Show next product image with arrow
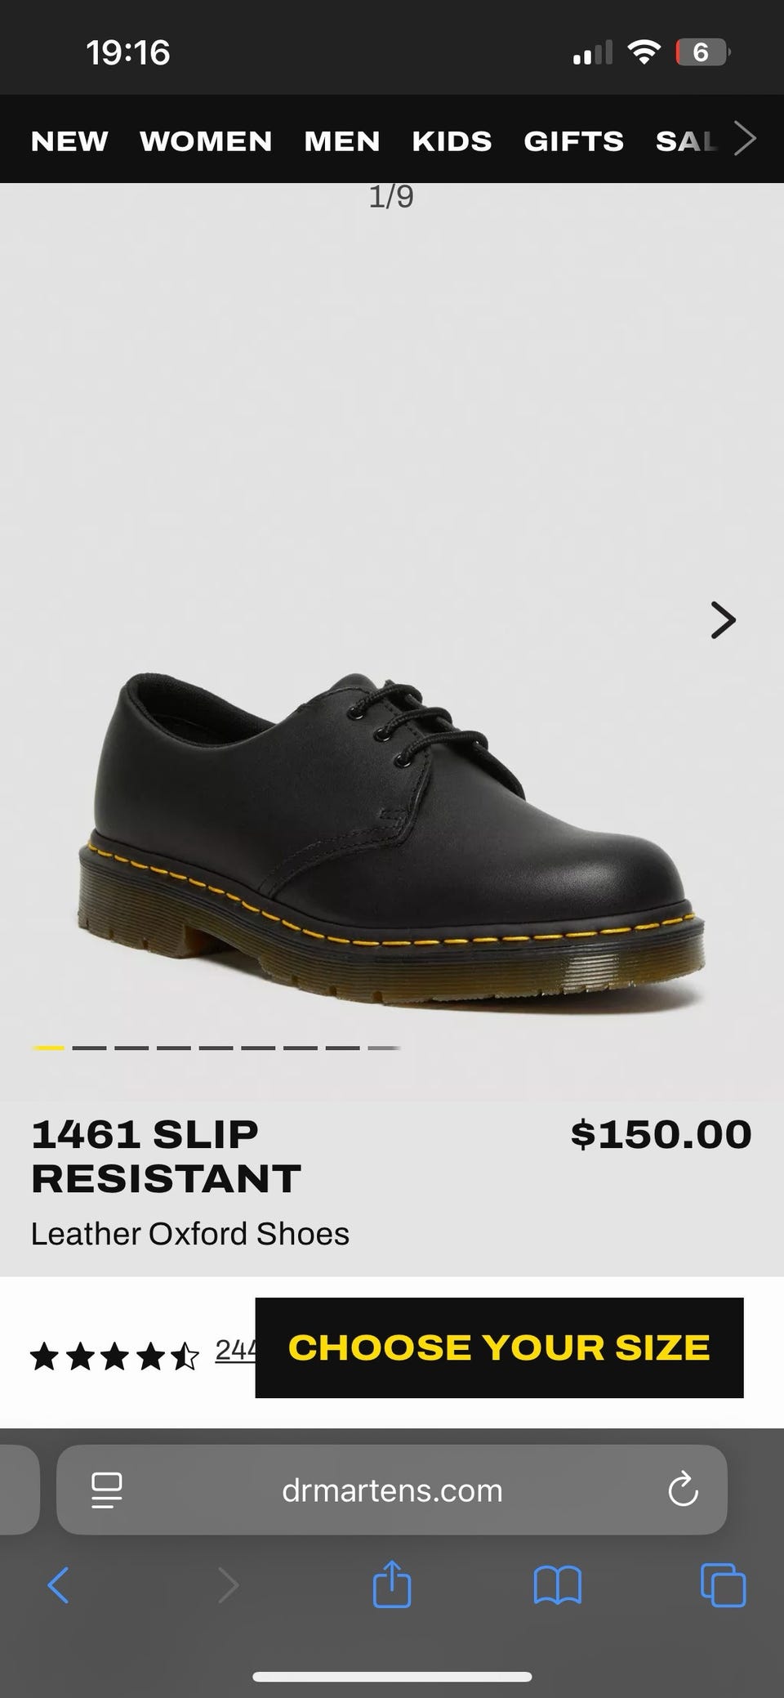The image size is (784, 1698). tap(724, 620)
